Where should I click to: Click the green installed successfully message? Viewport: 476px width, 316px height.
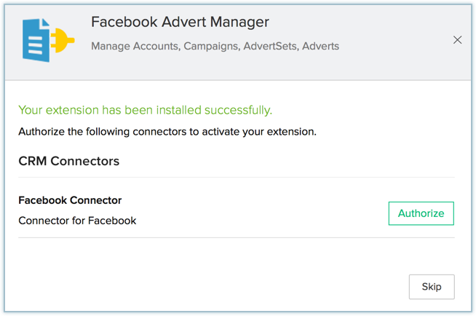tap(145, 110)
